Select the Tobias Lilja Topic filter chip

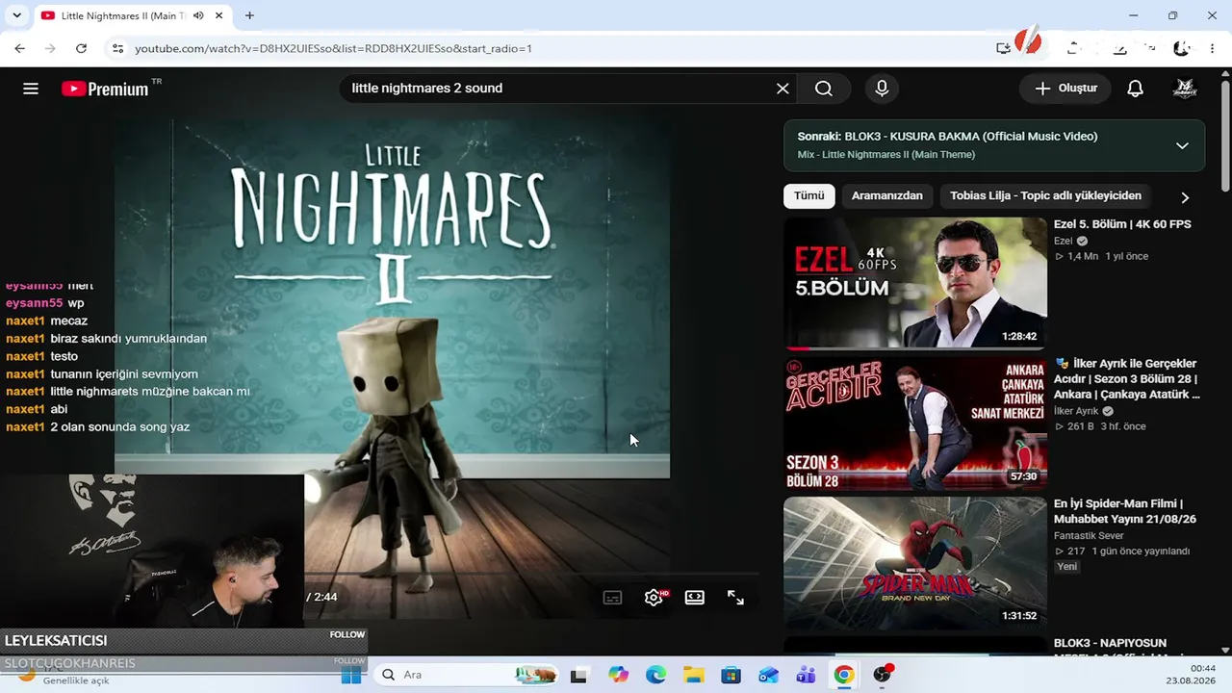[1045, 195]
